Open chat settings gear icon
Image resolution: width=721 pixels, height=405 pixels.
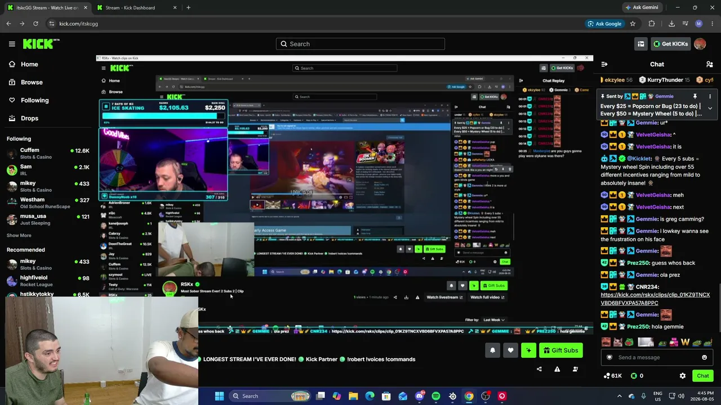point(683,376)
